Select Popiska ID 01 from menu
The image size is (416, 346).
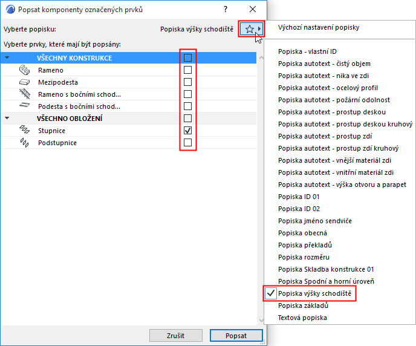tap(299, 197)
